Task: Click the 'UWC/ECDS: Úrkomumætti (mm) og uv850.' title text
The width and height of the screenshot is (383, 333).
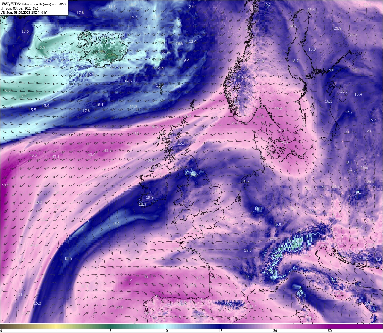Action: (34, 4)
